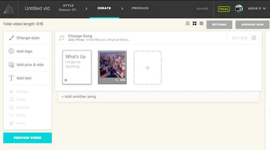Click the 0:15 / 2:00 song duration
This screenshot has height=150, width=270.
tap(240, 38)
